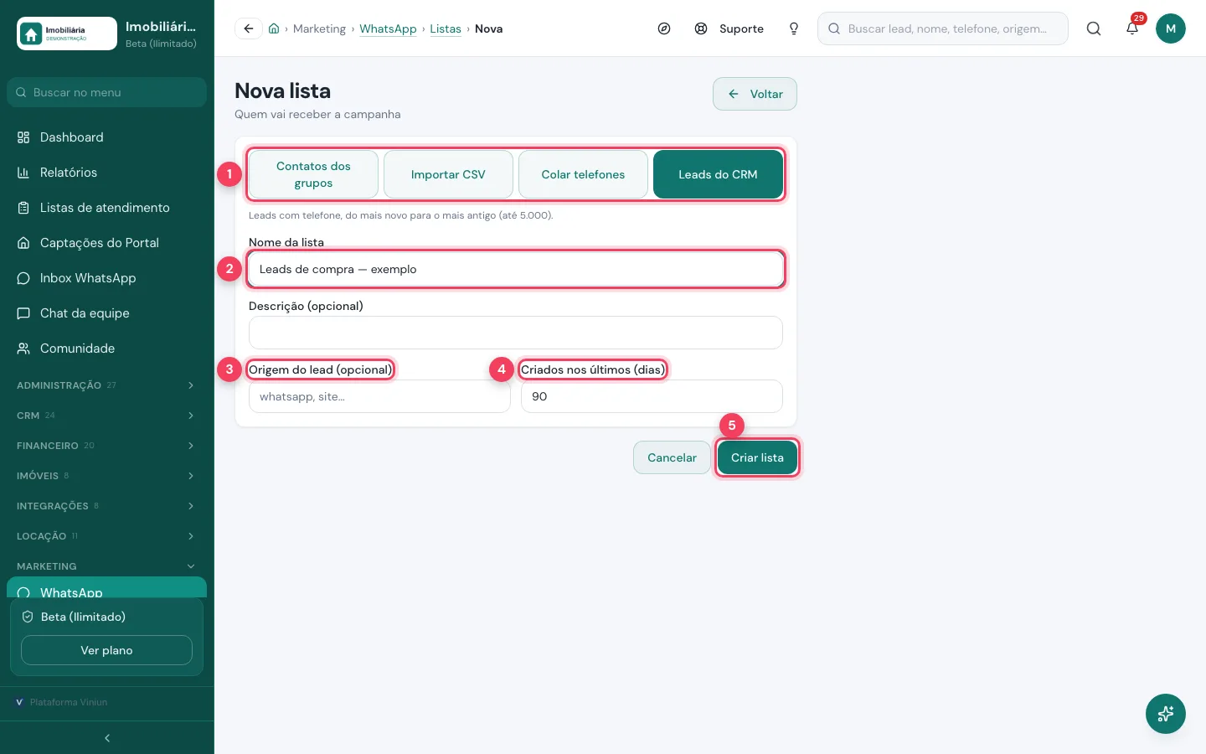Expand the Integrações section

(106, 506)
